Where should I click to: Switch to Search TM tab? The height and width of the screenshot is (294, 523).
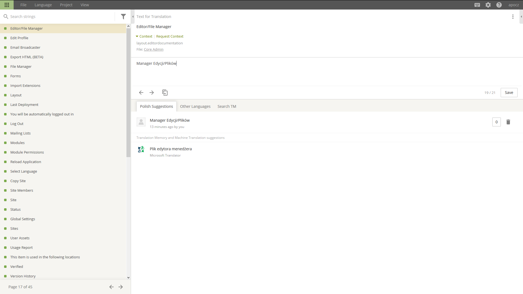(227, 106)
